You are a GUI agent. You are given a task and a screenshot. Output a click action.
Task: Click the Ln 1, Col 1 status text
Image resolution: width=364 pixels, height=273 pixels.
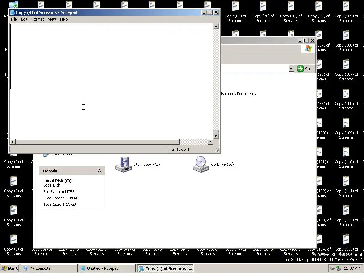pos(180,149)
